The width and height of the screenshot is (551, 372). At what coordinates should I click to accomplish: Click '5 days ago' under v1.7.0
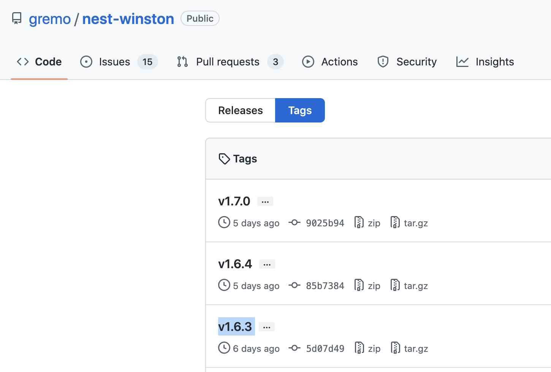(x=256, y=223)
